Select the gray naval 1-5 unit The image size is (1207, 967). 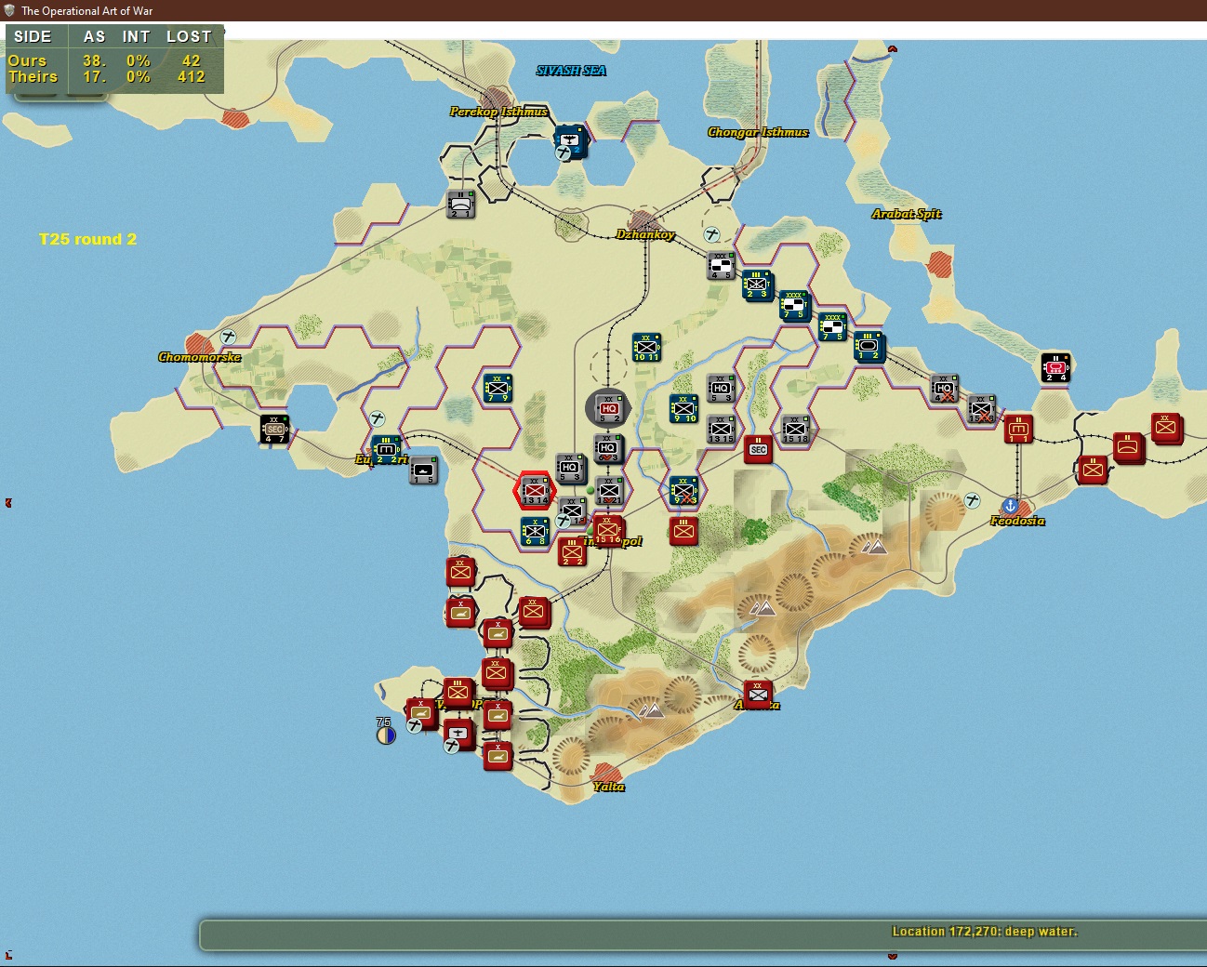tap(423, 470)
